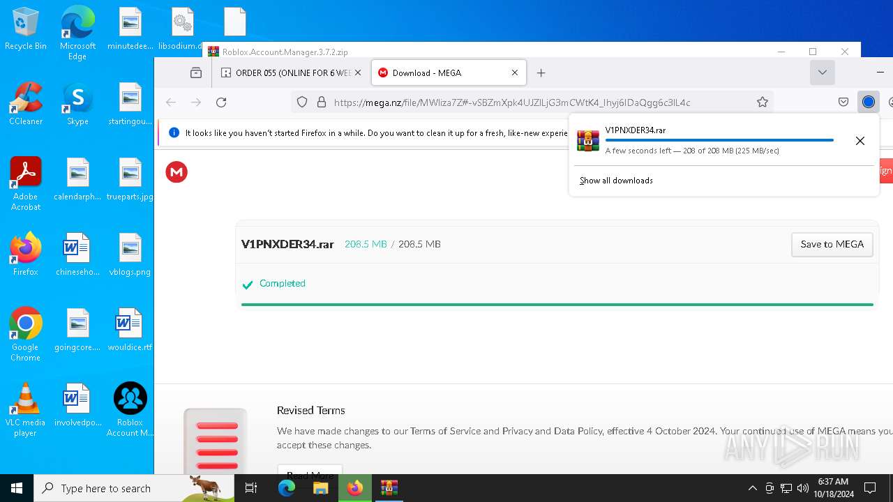Select the wouldice.rtf document icon
Image resolution: width=893 pixels, height=502 pixels.
click(x=130, y=330)
